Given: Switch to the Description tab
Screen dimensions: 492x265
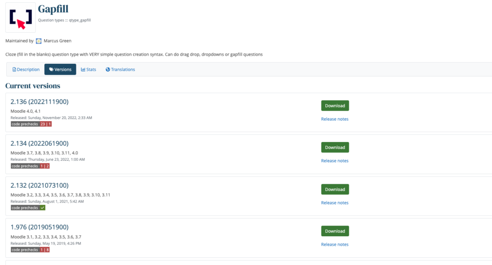Looking at the screenshot, I should pyautogui.click(x=26, y=70).
